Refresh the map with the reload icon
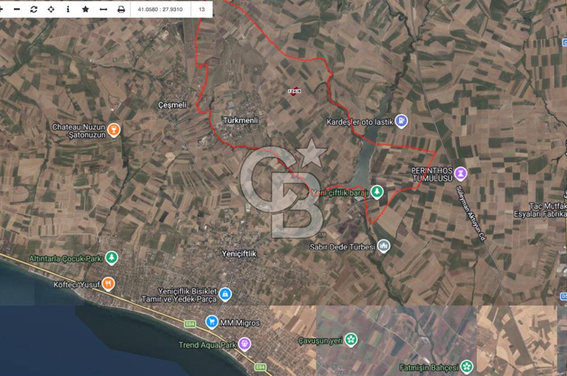 click(x=33, y=10)
